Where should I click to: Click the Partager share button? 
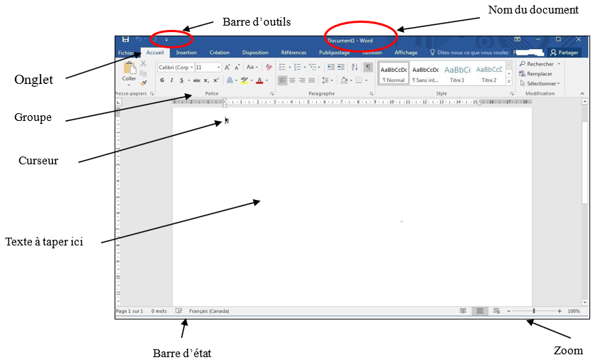pyautogui.click(x=564, y=53)
